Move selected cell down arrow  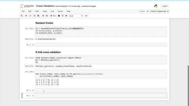click(47, 16)
